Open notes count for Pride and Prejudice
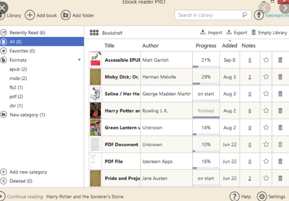The image size is (289, 201). click(x=249, y=178)
